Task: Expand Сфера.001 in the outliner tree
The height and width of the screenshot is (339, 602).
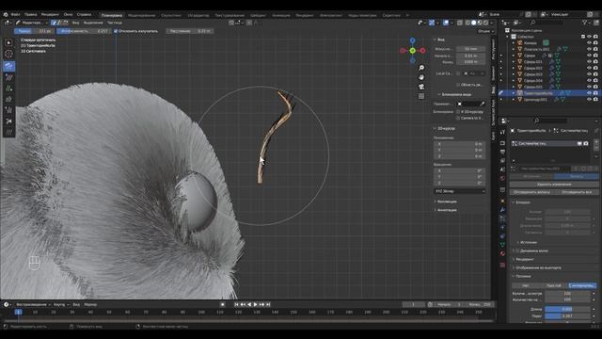Action: click(514, 62)
